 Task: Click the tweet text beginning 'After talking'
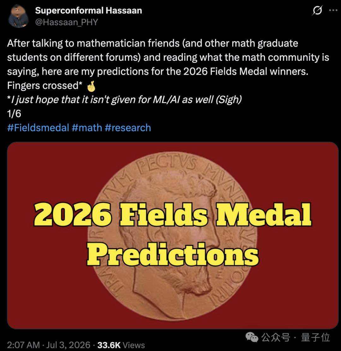168,64
